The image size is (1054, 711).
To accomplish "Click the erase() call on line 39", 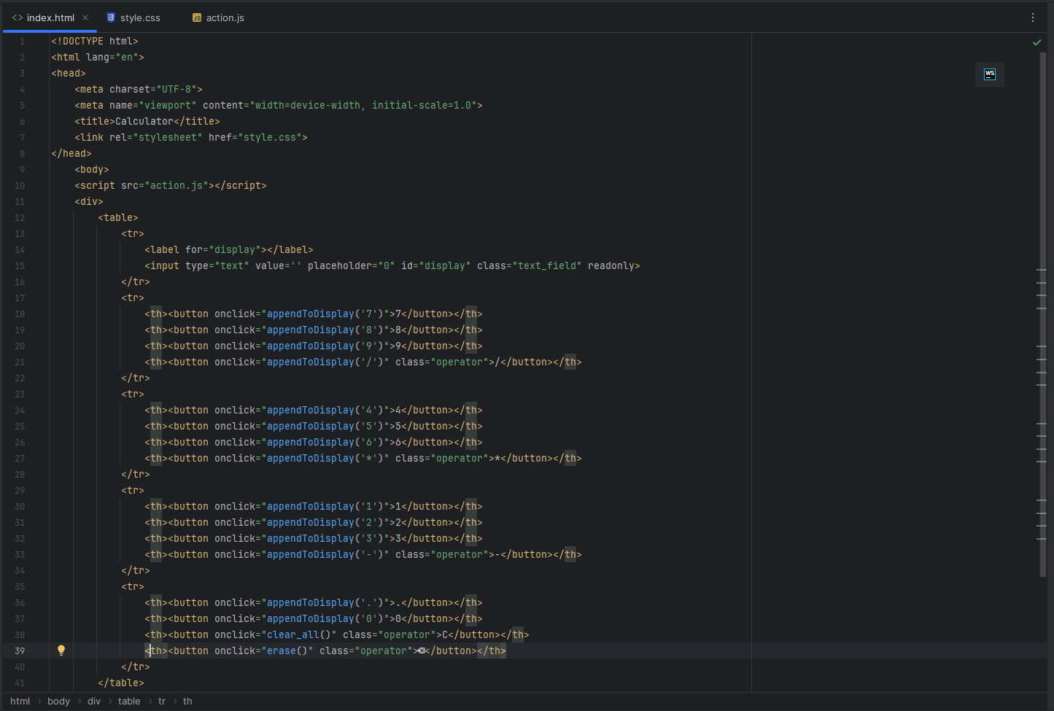I will point(287,651).
